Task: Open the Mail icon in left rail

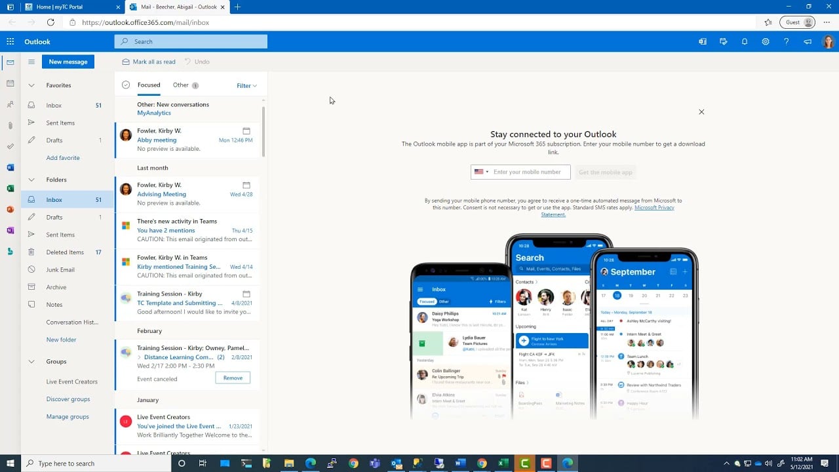Action: coord(10,62)
